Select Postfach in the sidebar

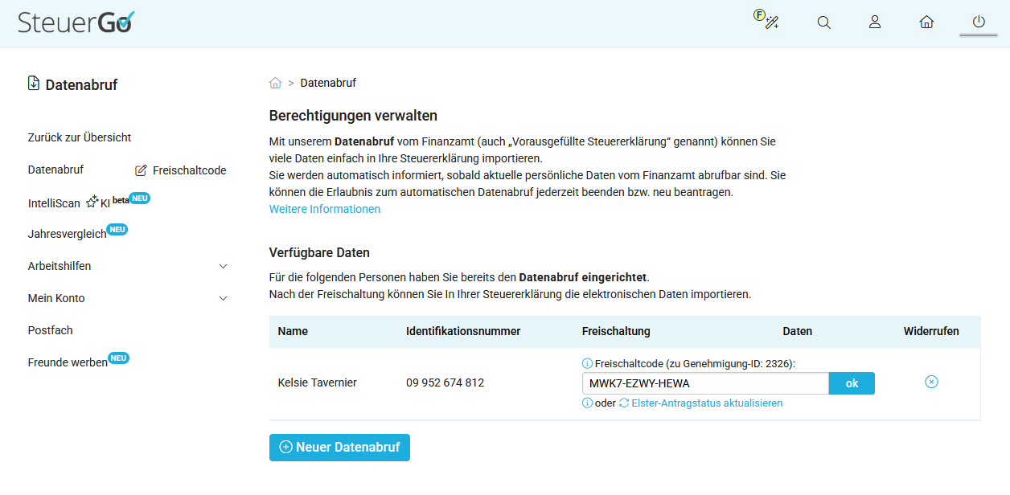coord(50,330)
